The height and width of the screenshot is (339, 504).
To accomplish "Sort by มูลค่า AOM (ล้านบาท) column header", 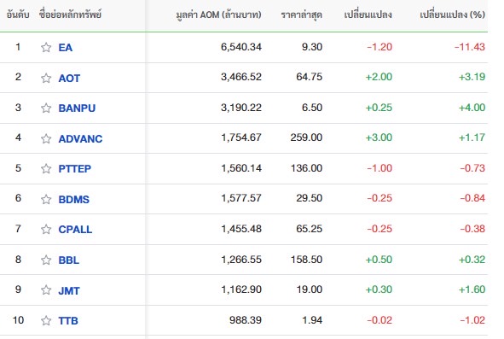I will click(x=218, y=15).
